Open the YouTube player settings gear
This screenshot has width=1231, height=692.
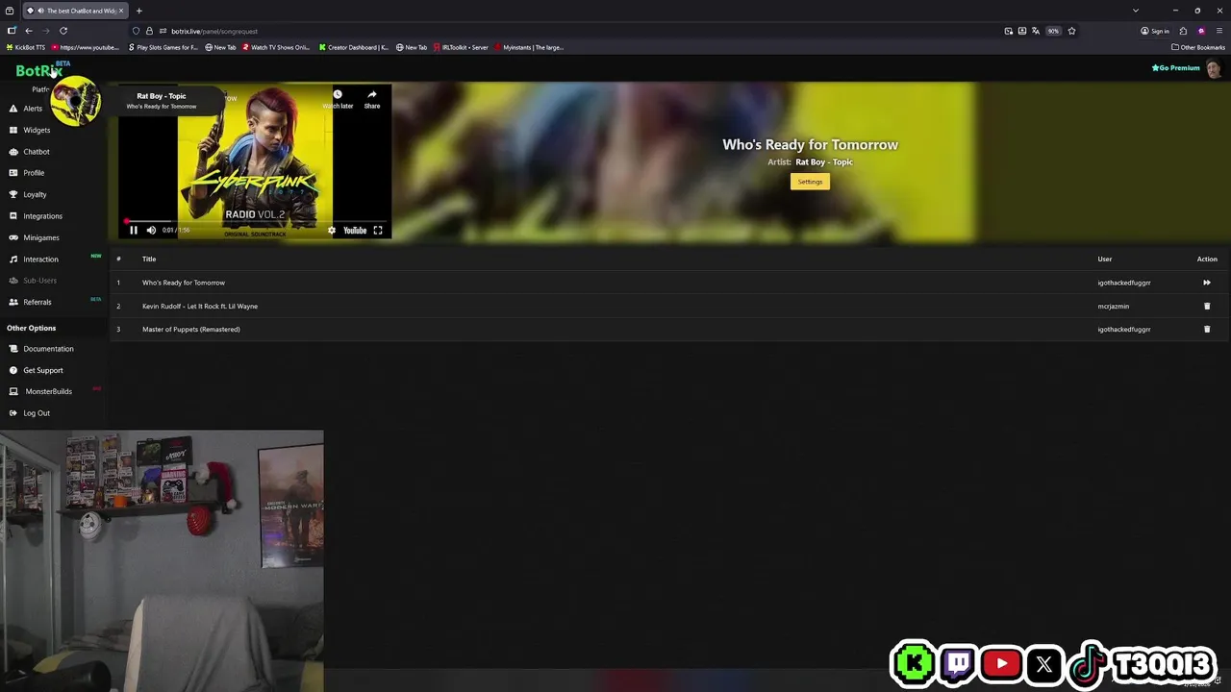pos(332,230)
